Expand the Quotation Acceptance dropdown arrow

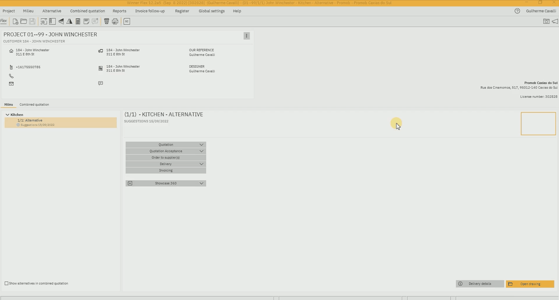tap(201, 151)
